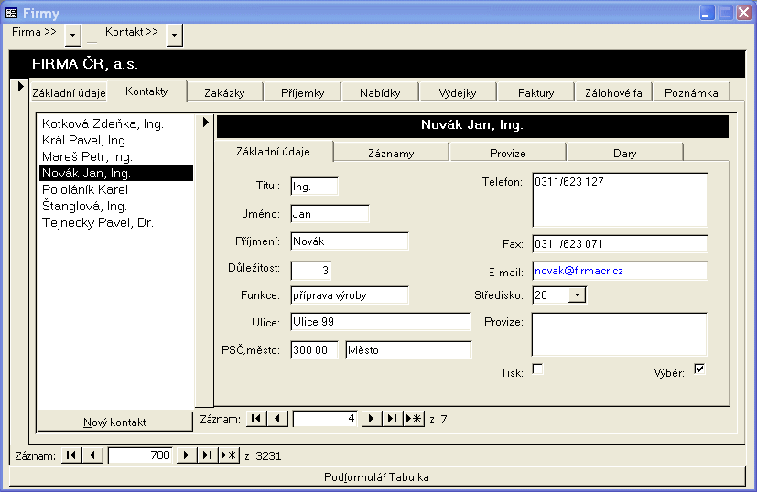Switch to the Zakázky tab
This screenshot has width=757, height=492.
[224, 92]
